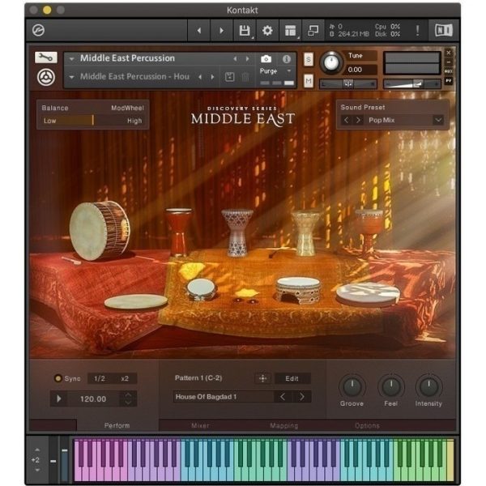Go to previous instrument with left arrow
Screen dimensions: 486x486
pyautogui.click(x=199, y=31)
